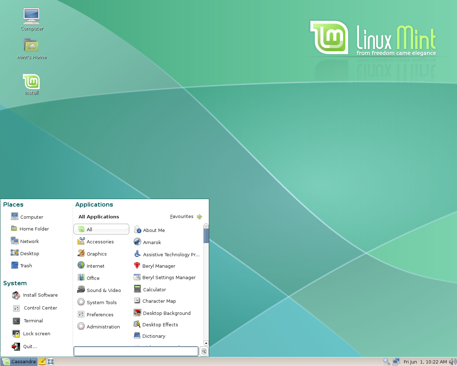Open Trash in Places

[x=21, y=266]
